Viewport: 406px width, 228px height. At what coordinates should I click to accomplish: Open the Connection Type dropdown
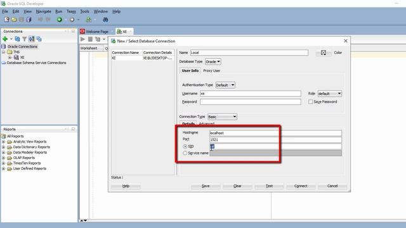point(222,117)
